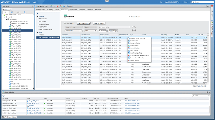
Task: Select Export Search Results menu item
Action: point(137,58)
